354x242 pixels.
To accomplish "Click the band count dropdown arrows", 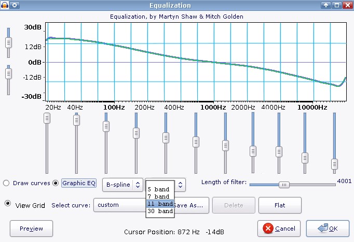I will (x=180, y=184).
